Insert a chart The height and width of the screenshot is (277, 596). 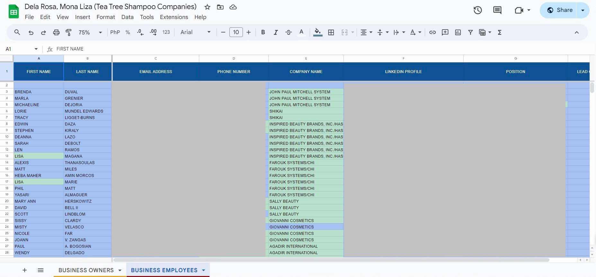[x=458, y=32]
